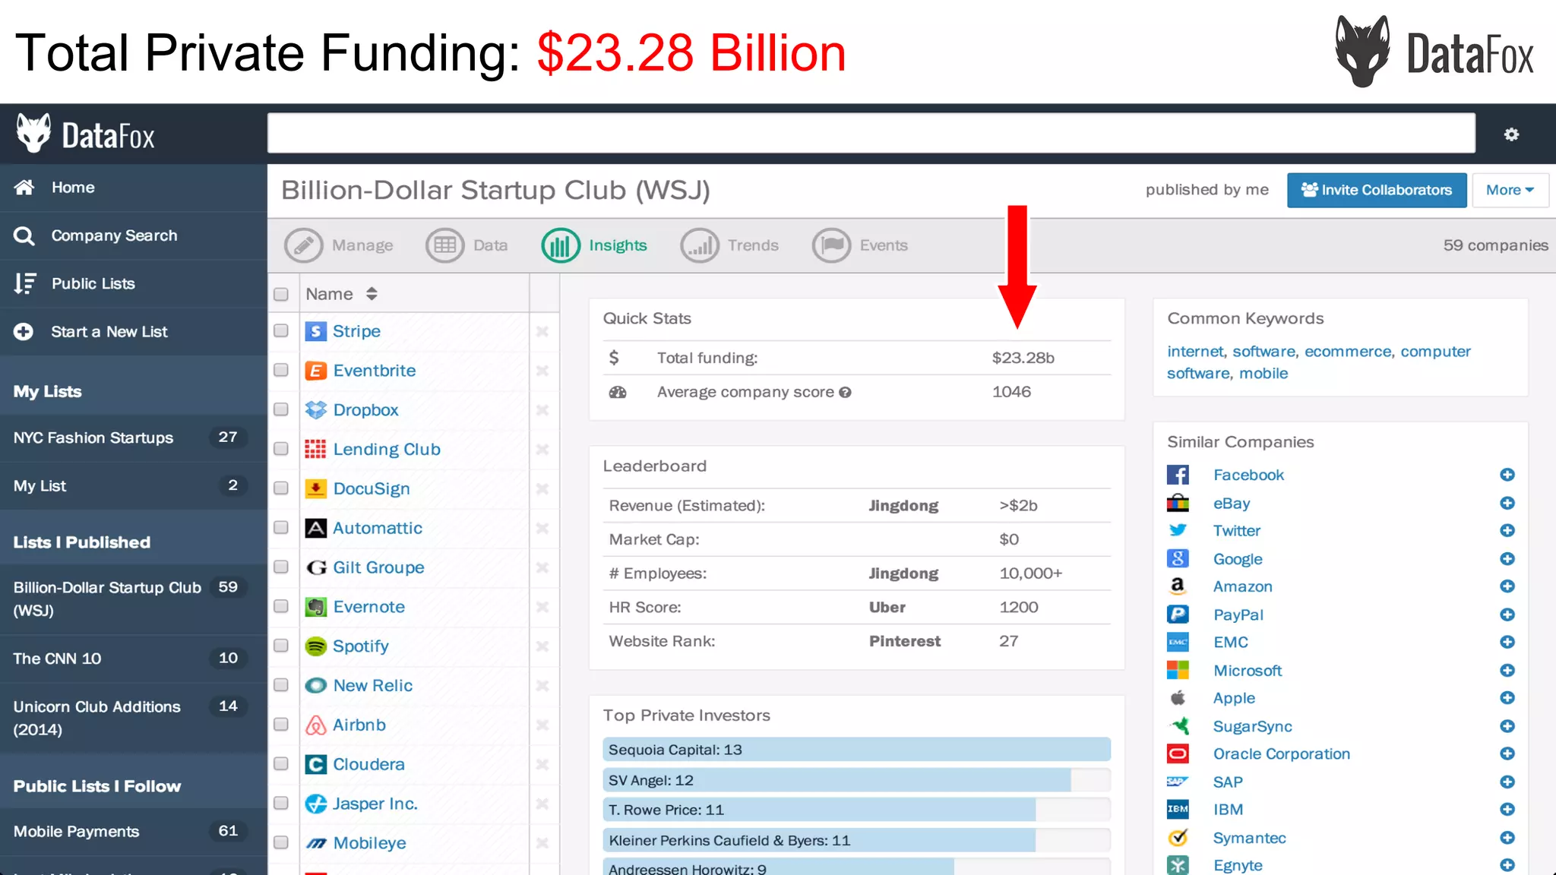Open My List in the sidebar
Image resolution: width=1556 pixels, height=875 pixels.
pos(134,486)
